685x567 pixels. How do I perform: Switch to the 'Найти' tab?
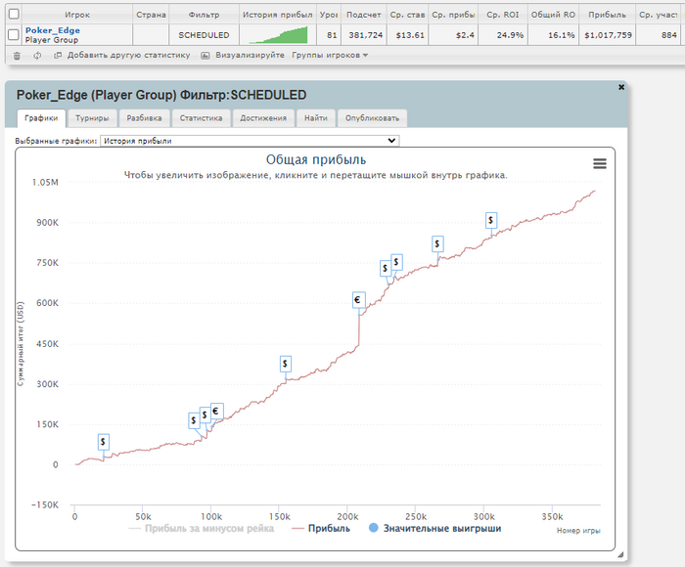pyautogui.click(x=316, y=118)
